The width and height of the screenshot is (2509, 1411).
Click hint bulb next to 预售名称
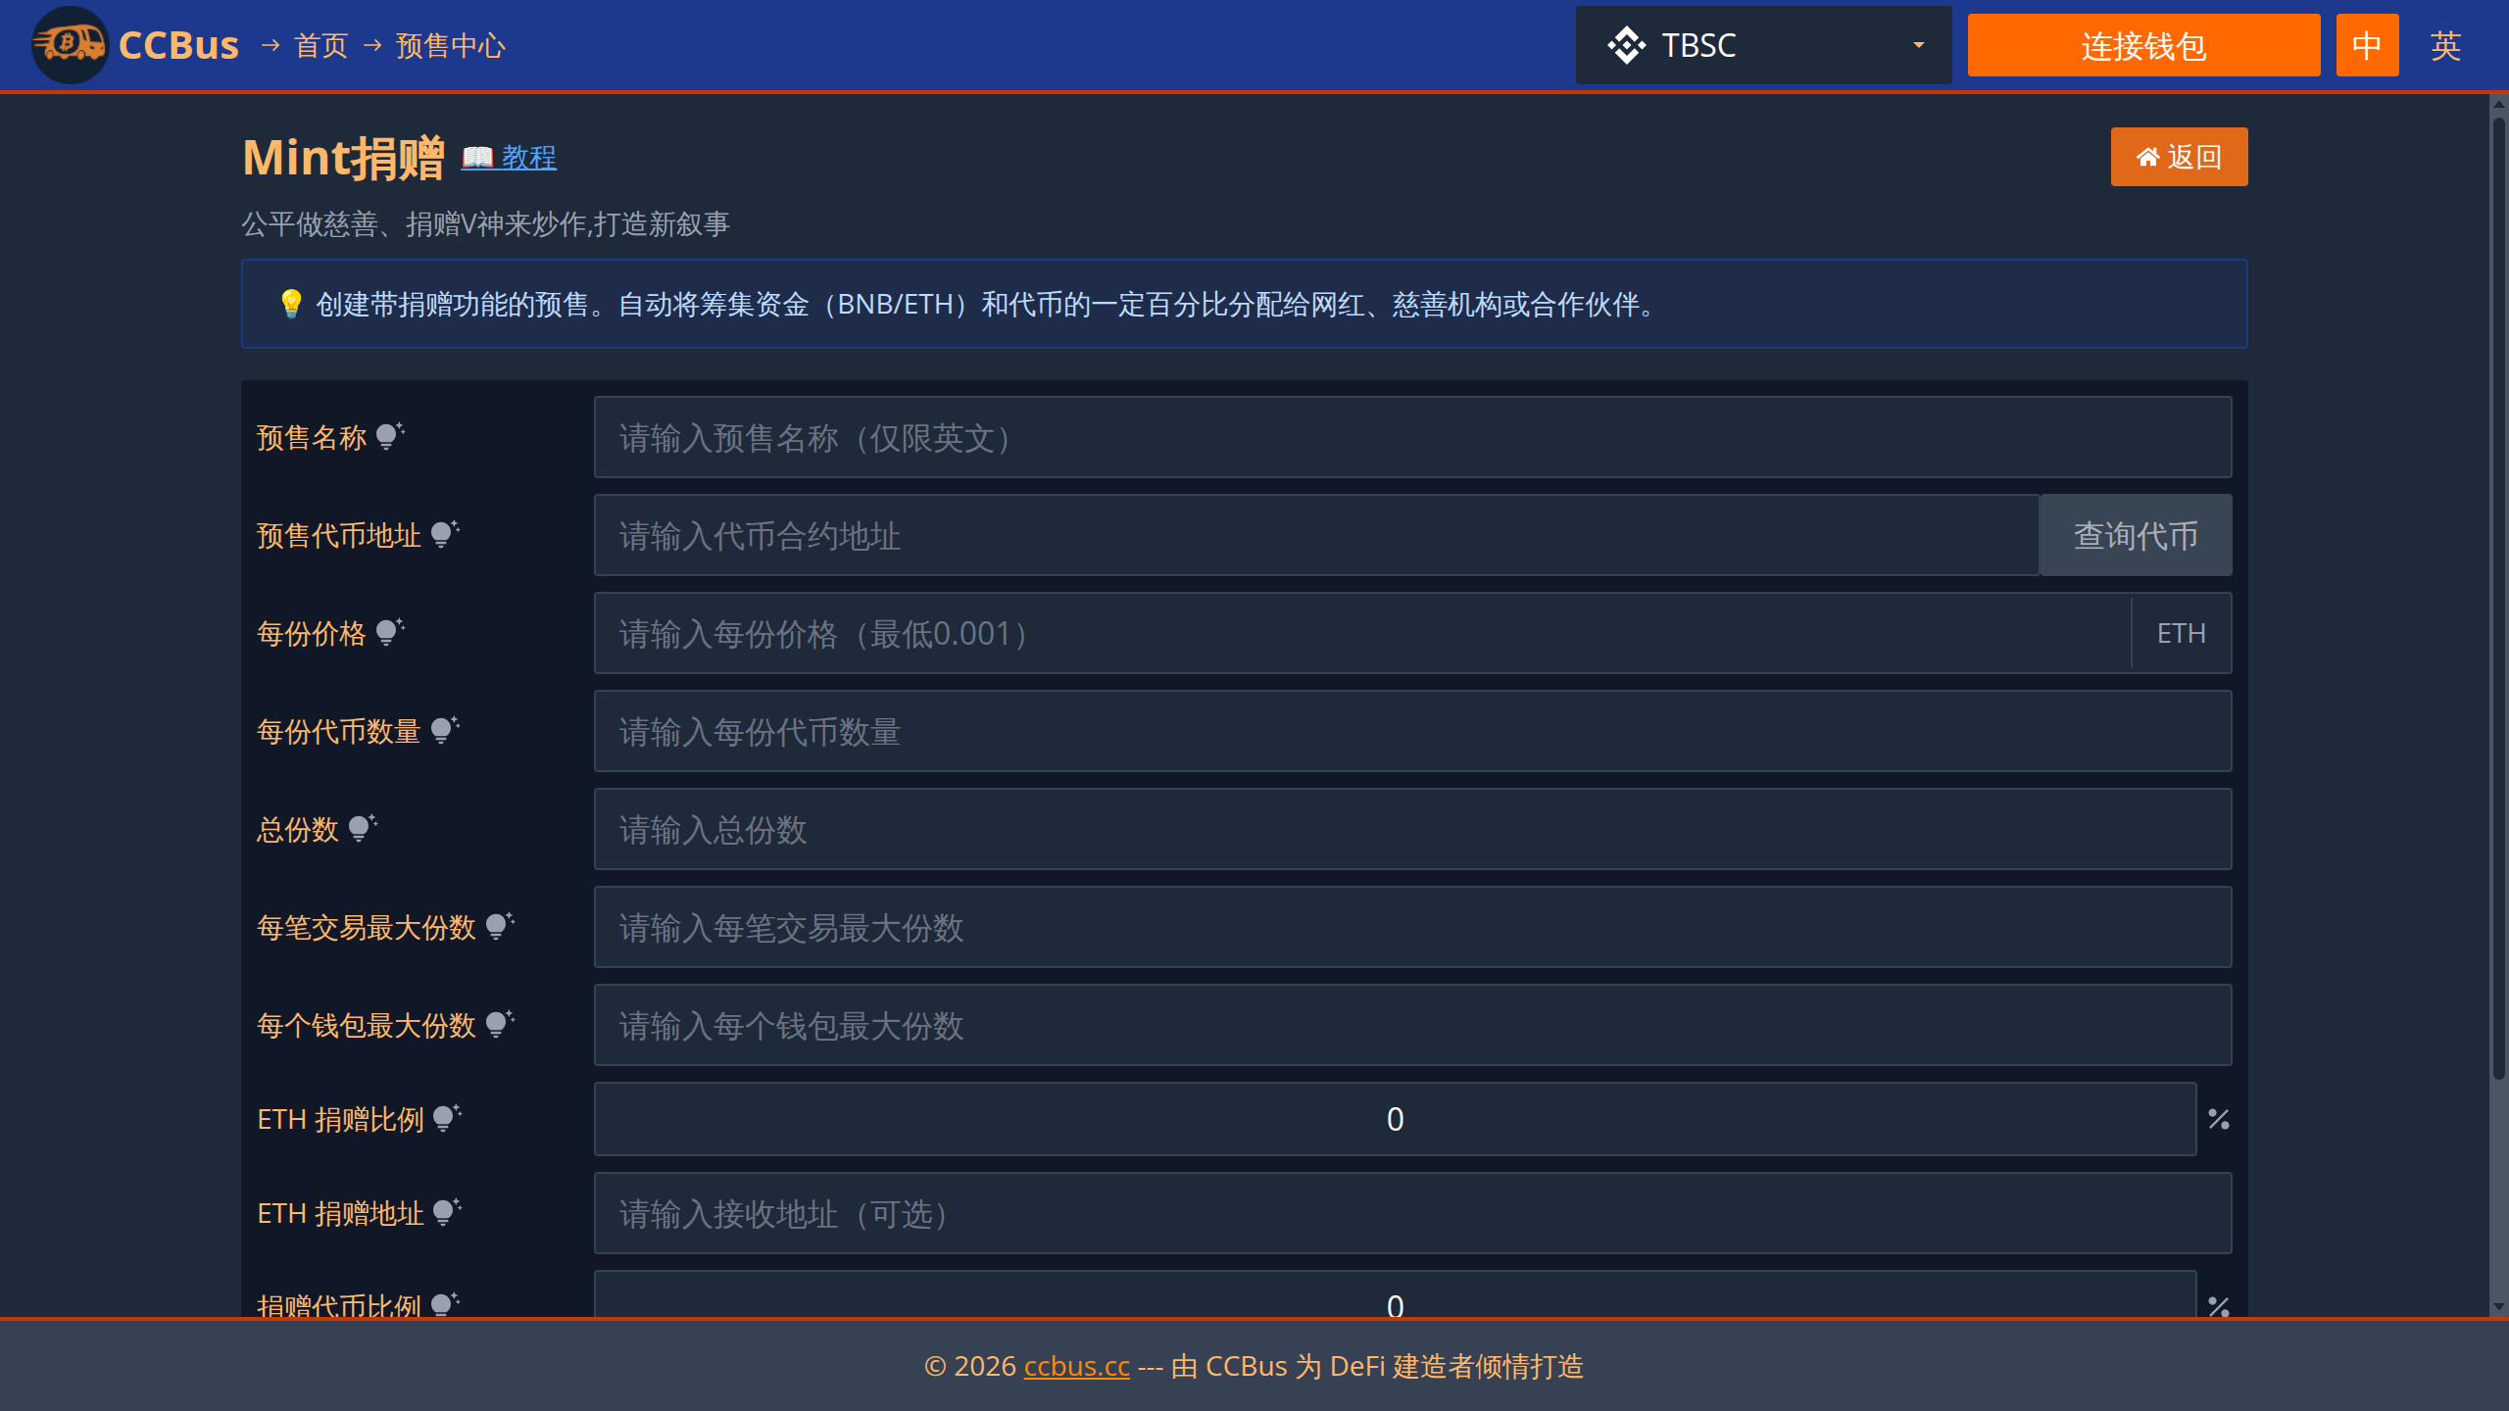coord(389,436)
